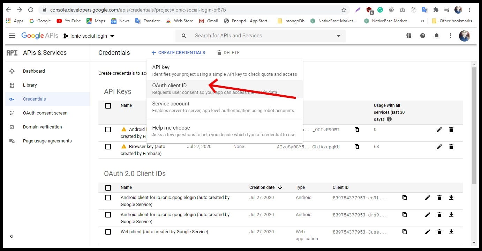Select all OAuth 2.0 Client IDs checkbox
This screenshot has height=251, width=482.
point(108,187)
